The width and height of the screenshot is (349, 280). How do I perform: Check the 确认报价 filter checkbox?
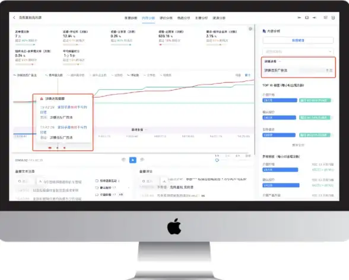coord(97,188)
